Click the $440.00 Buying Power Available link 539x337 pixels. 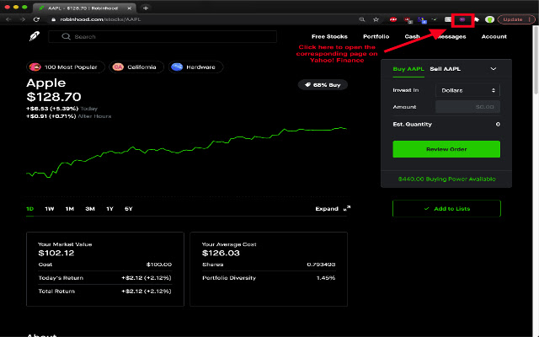[446, 179]
